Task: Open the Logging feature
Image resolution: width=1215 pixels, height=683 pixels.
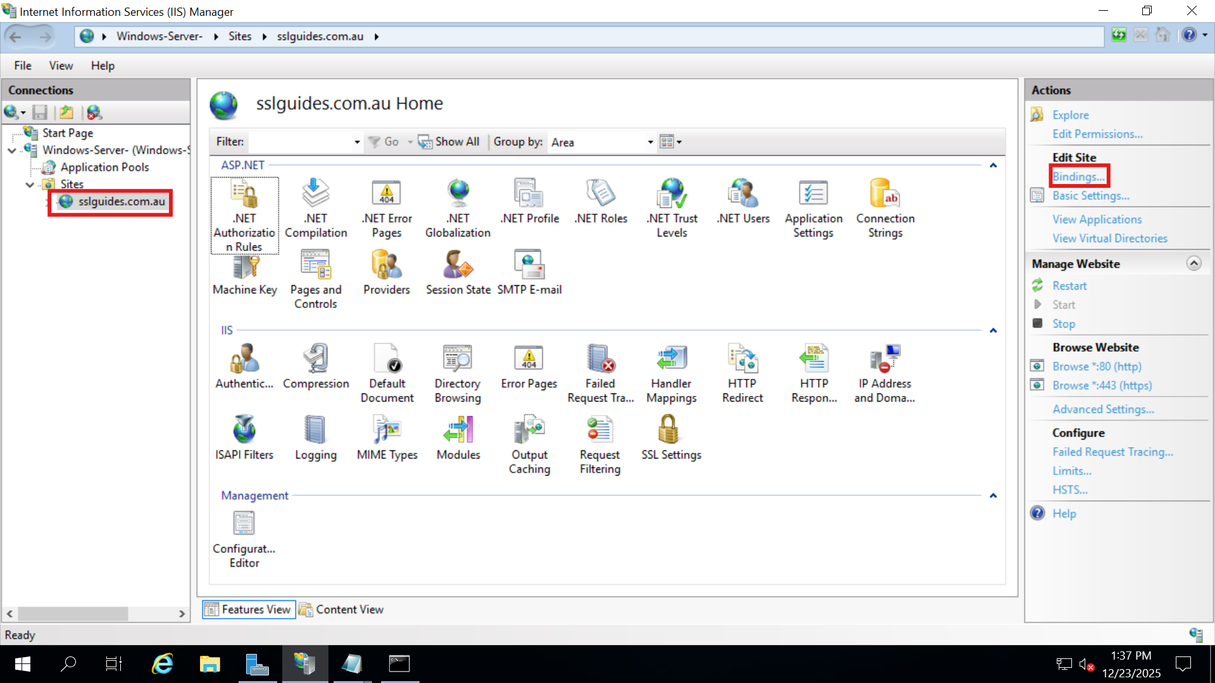Action: click(x=316, y=438)
